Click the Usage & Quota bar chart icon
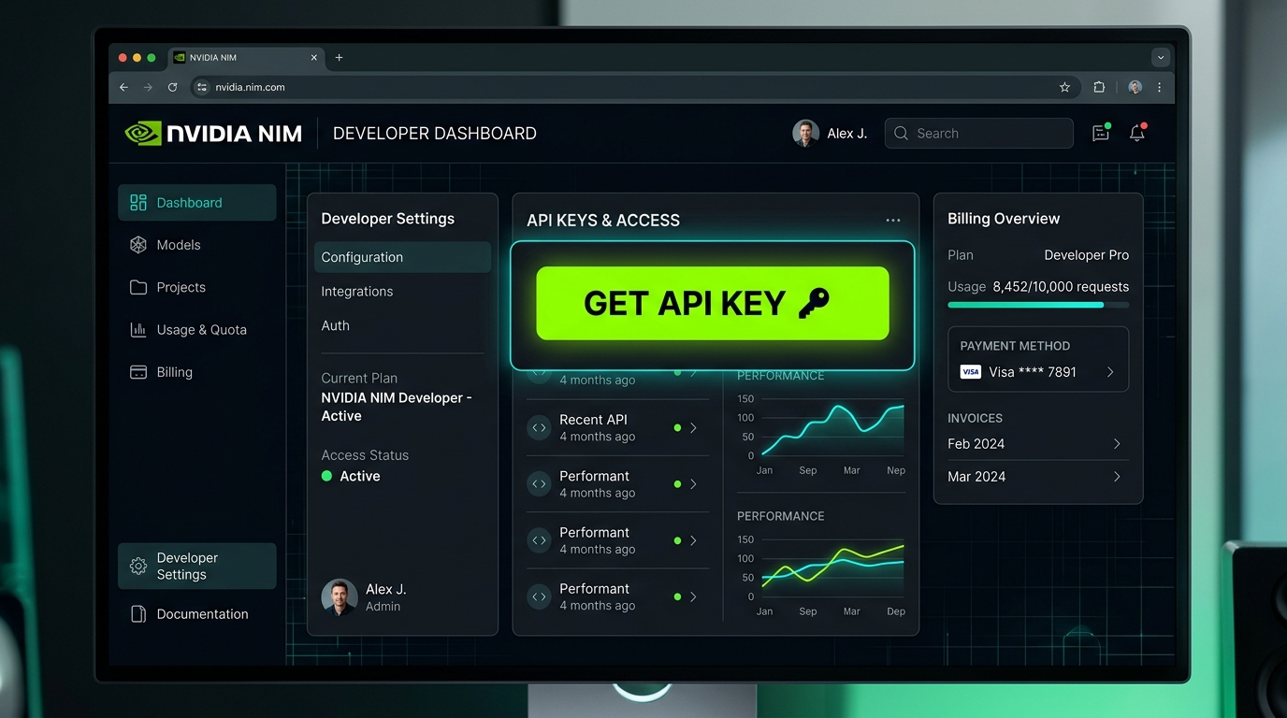The image size is (1287, 718). click(138, 329)
